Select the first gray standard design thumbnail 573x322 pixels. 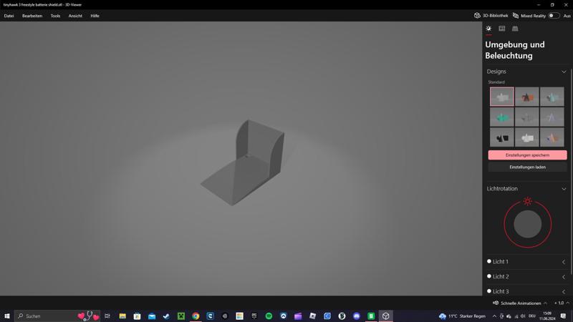coord(502,97)
